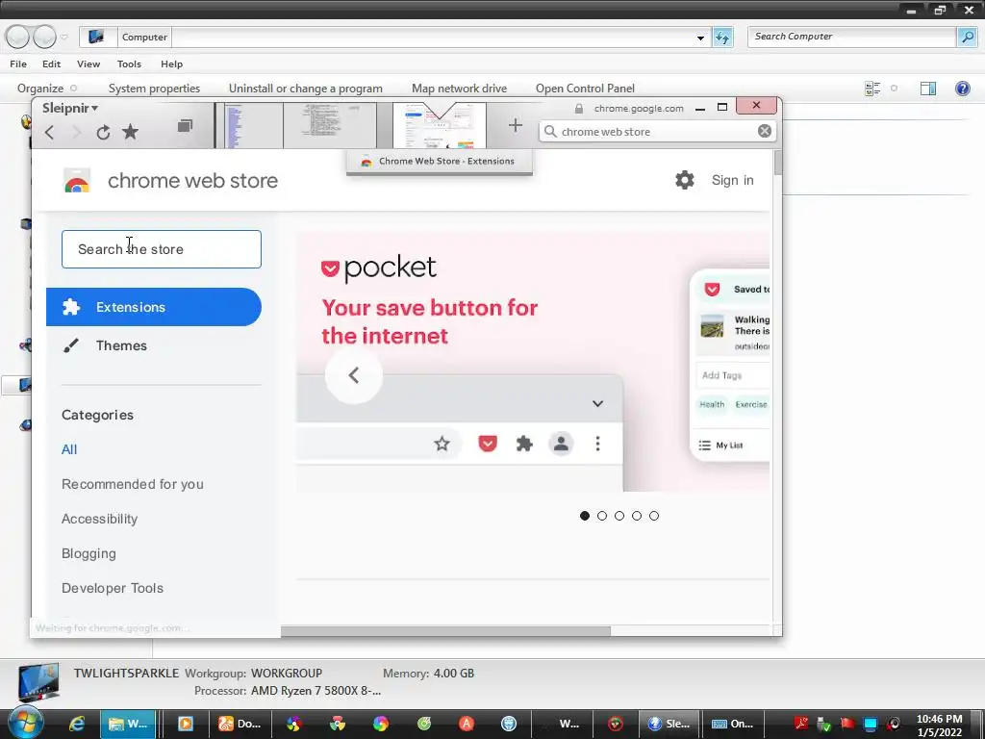
Task: Toggle the Explorer preview pane icon
Action: tap(928, 89)
